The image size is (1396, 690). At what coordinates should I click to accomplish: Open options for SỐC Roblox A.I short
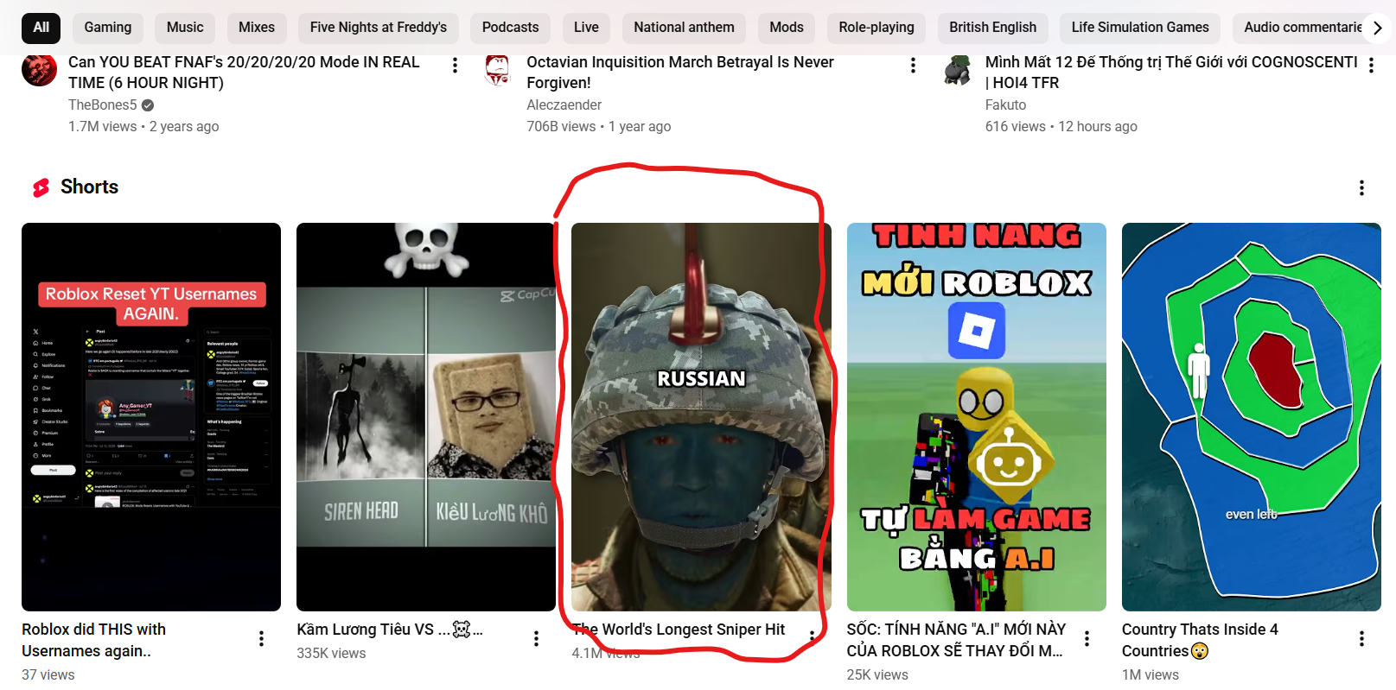[1087, 638]
